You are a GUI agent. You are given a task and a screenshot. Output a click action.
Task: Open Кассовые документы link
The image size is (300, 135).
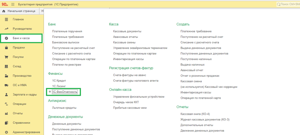coord(127,31)
